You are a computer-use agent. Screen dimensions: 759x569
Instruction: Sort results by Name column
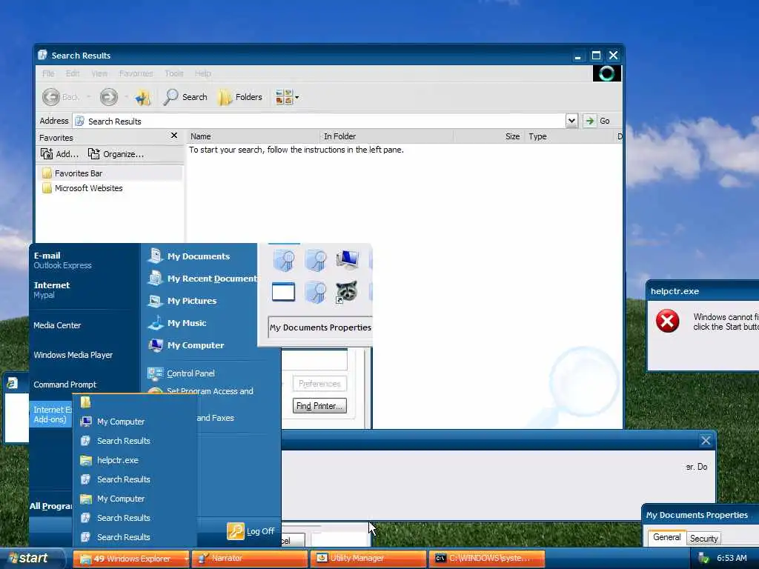click(253, 136)
